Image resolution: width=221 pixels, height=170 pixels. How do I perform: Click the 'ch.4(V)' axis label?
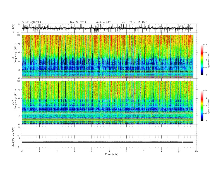click(x=13, y=143)
